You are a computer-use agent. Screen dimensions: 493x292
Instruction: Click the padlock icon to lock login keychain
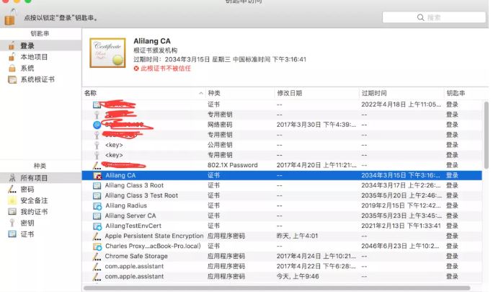(x=10, y=17)
